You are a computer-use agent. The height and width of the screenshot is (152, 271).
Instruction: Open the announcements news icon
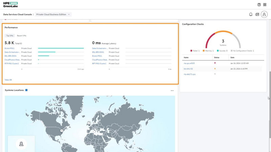click(x=257, y=14)
